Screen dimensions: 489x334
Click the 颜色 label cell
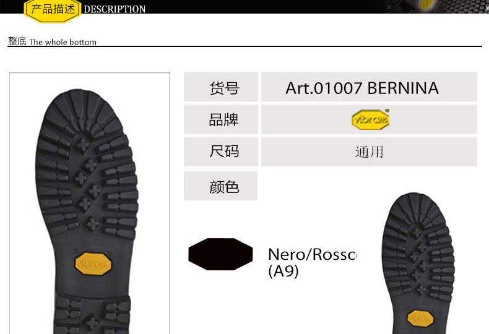click(221, 186)
